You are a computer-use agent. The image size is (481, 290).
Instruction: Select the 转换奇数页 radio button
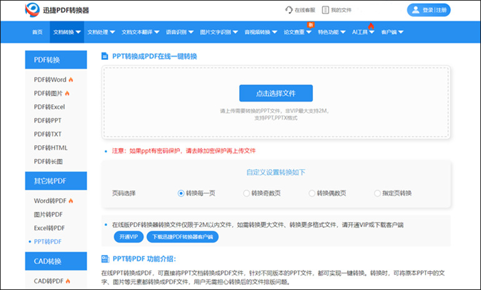pos(246,193)
